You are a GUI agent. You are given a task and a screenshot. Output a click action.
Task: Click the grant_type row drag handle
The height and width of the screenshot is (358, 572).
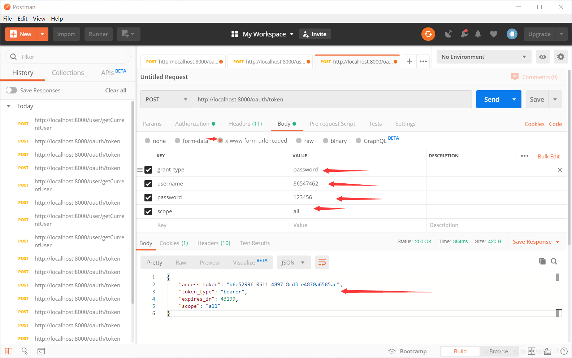140,170
